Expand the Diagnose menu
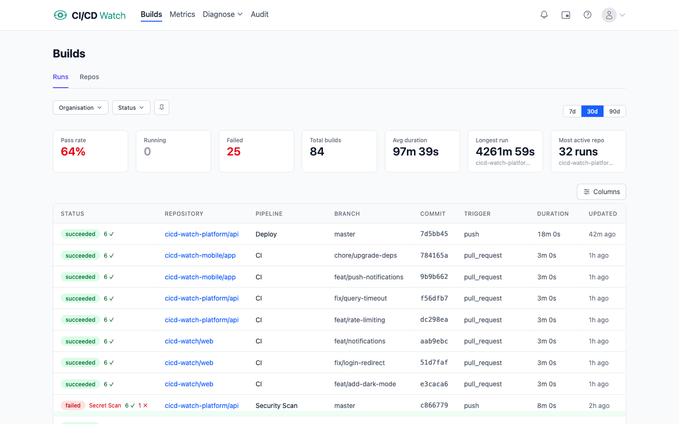The width and height of the screenshot is (679, 424). [x=223, y=15]
